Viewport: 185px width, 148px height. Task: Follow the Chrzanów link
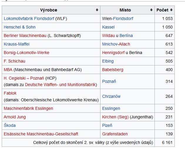[111, 96]
